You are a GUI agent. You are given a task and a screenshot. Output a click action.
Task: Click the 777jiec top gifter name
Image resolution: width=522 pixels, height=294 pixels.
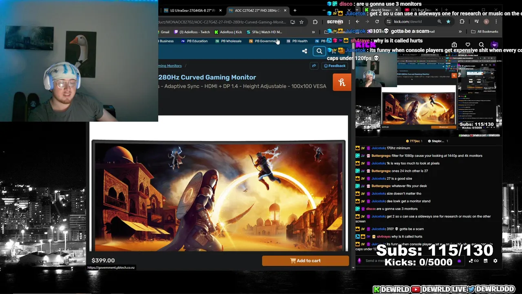click(415, 141)
